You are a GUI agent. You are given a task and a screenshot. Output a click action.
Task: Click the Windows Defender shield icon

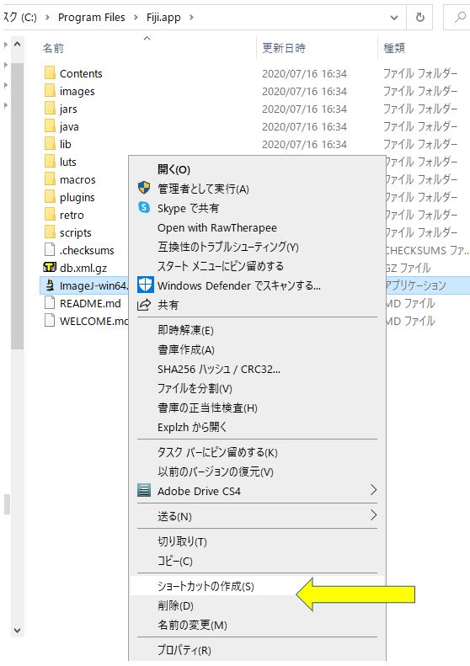146,285
